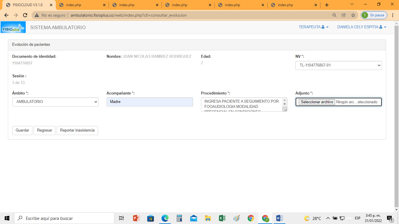399x224 pixels.
Task: Click the Acompañante text field
Action: 150,102
